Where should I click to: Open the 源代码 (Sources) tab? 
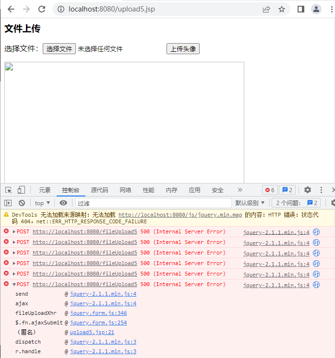(x=99, y=190)
